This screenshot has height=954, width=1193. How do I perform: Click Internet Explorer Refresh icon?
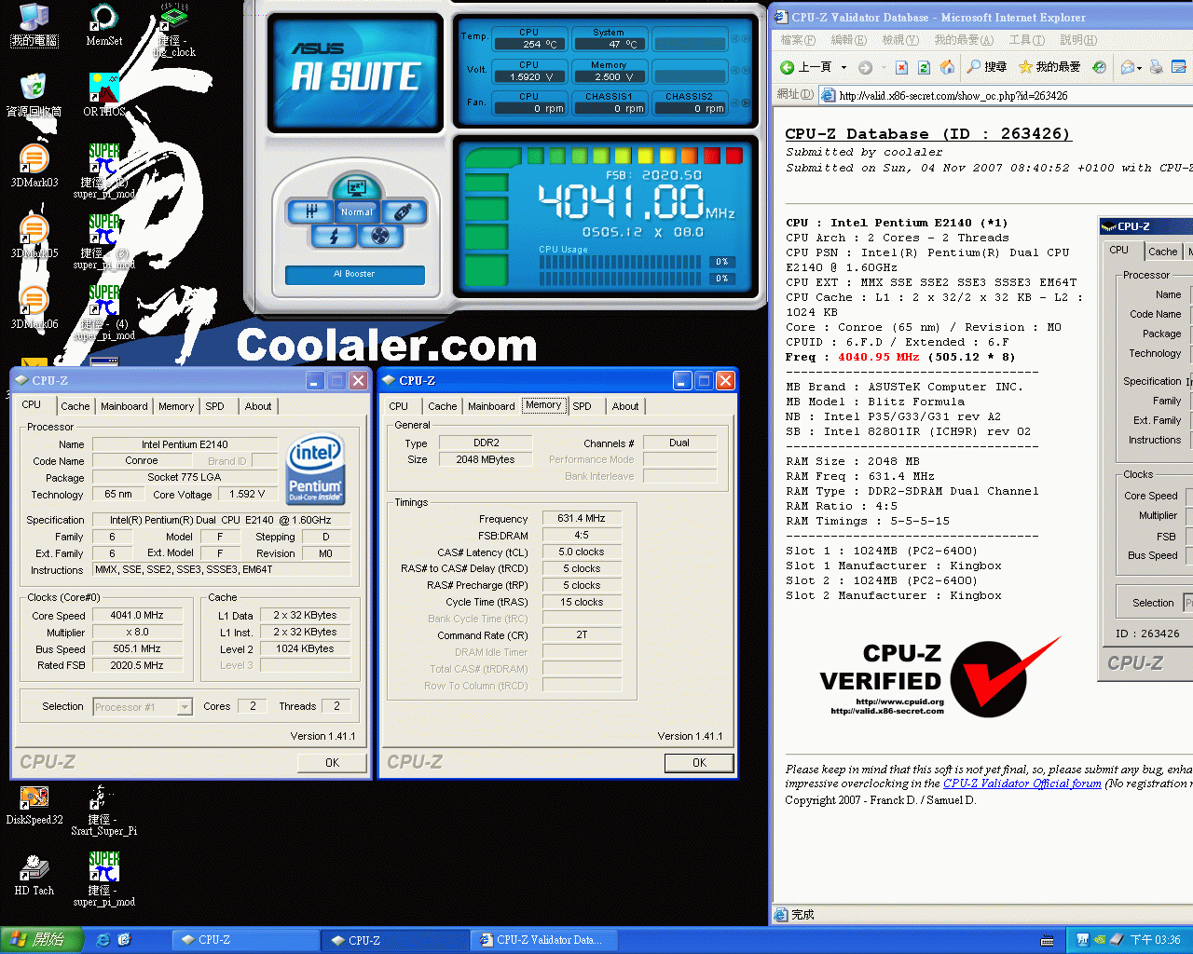924,67
